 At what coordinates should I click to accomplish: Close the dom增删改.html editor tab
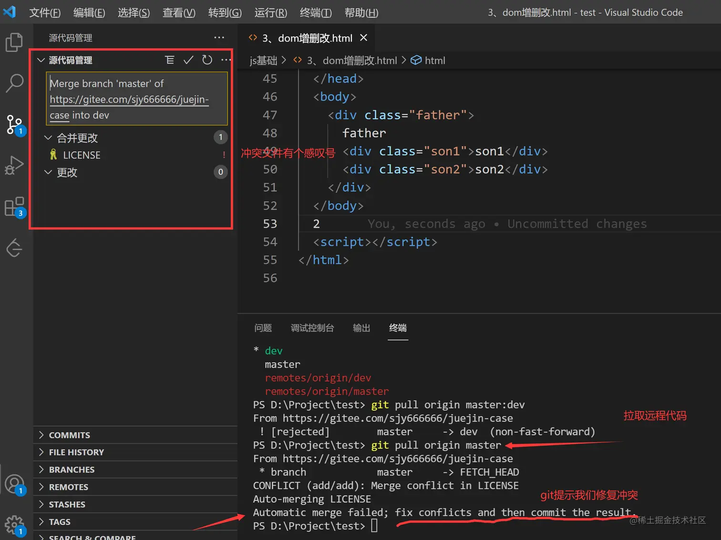tap(363, 37)
